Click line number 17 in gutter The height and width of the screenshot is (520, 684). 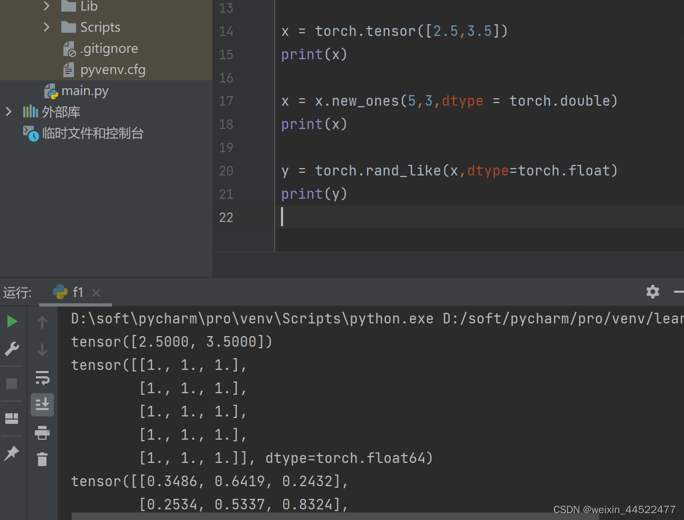(x=226, y=101)
